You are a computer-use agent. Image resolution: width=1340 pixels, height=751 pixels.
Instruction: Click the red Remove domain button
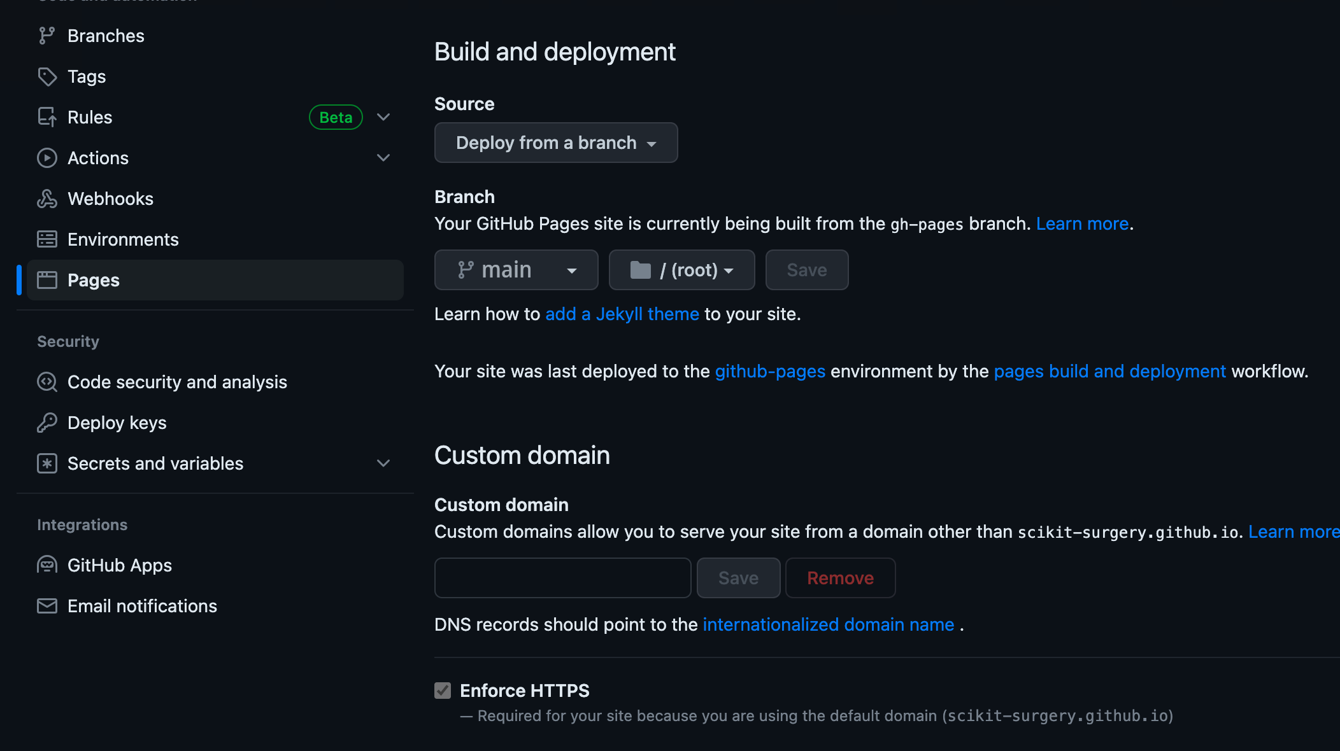(840, 578)
